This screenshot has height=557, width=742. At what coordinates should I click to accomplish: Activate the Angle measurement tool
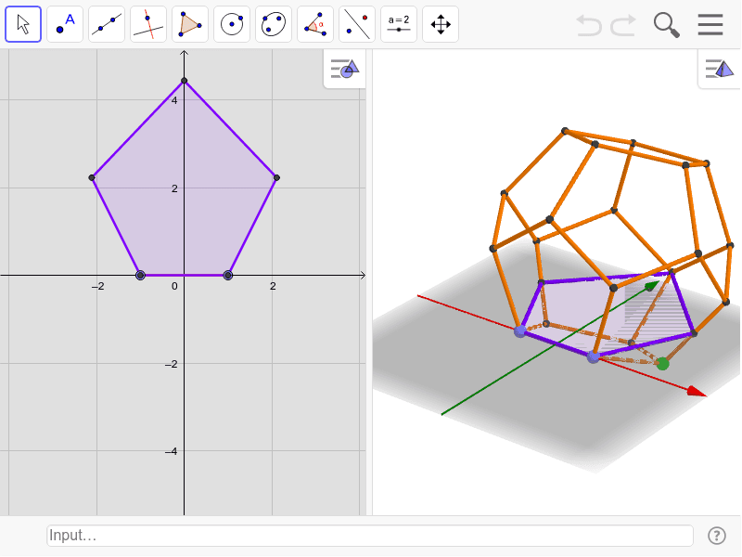(x=314, y=24)
